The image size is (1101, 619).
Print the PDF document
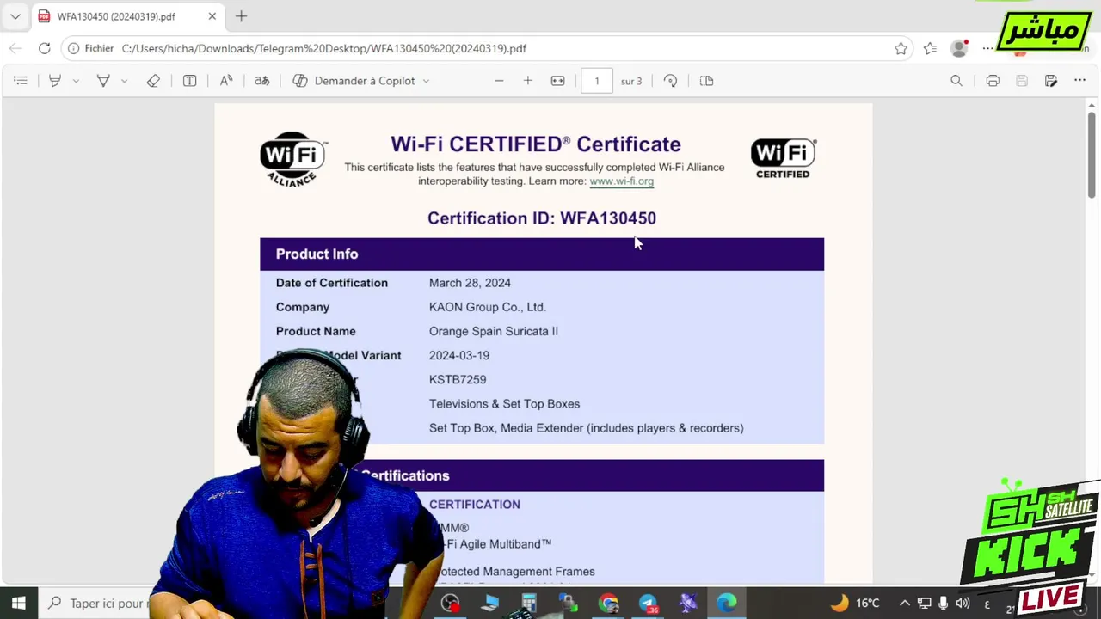993,81
